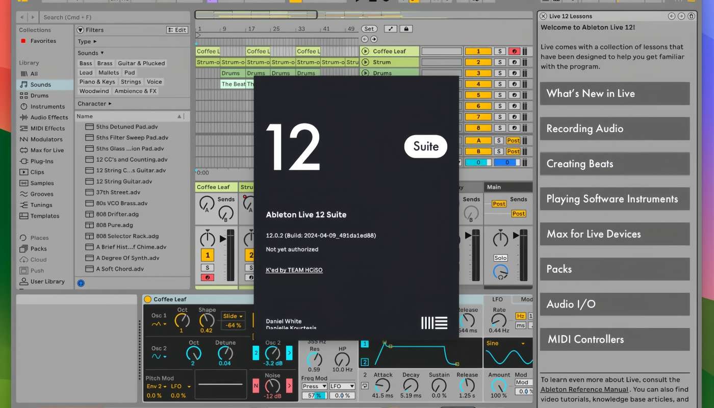The width and height of the screenshot is (714, 408).
Task: Open the MIDI Effects category
Action: coord(47,129)
